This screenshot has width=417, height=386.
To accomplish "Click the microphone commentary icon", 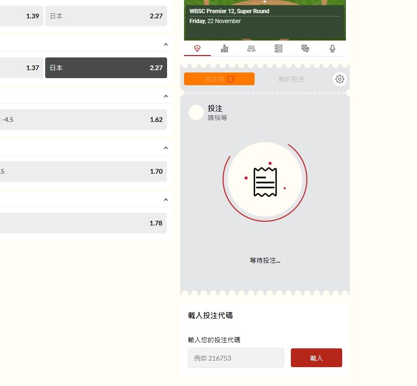I will pyautogui.click(x=332, y=48).
